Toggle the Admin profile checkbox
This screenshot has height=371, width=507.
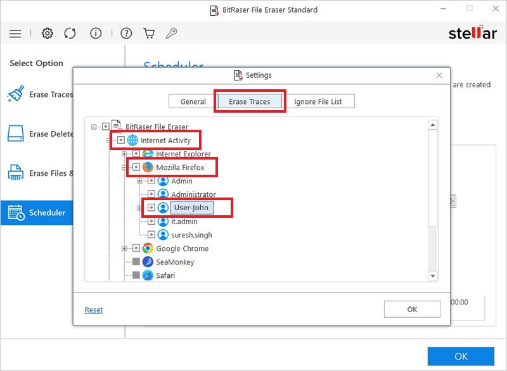(x=151, y=180)
